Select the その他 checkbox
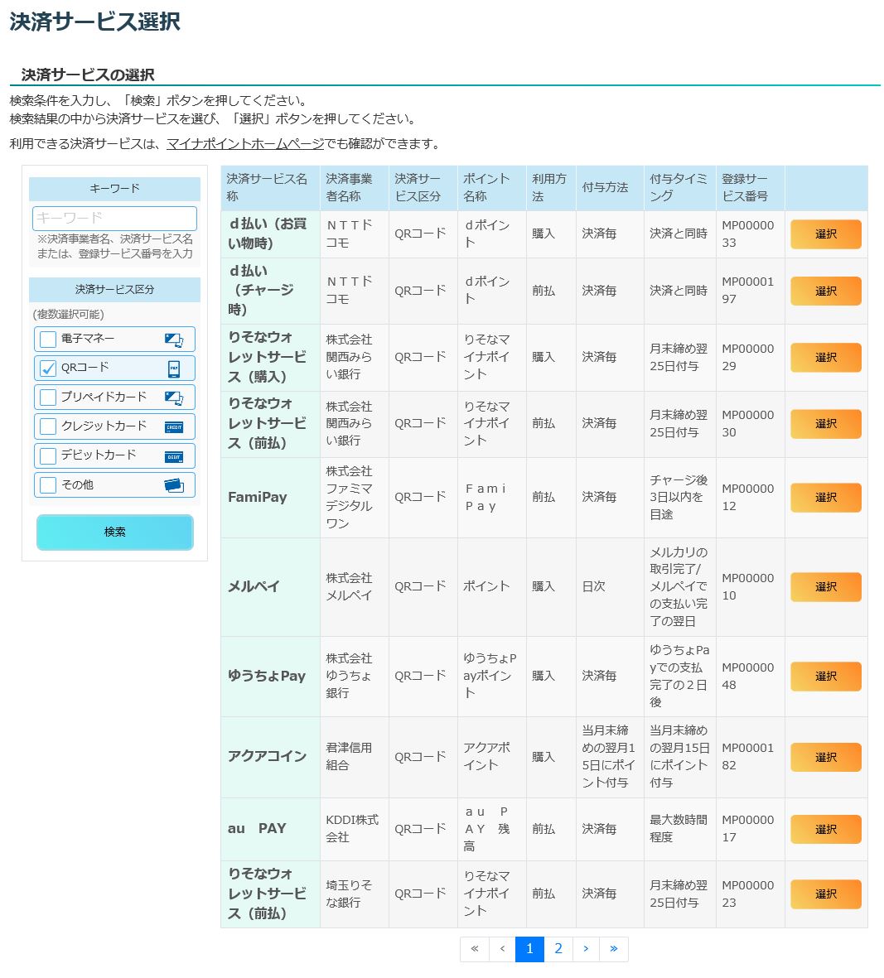Screen dimensions: 884x978 tap(48, 485)
